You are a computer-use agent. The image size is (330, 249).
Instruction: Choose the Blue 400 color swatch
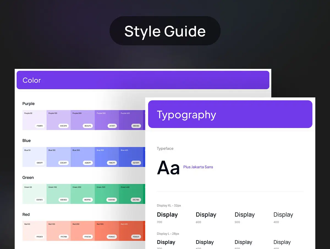(131, 157)
